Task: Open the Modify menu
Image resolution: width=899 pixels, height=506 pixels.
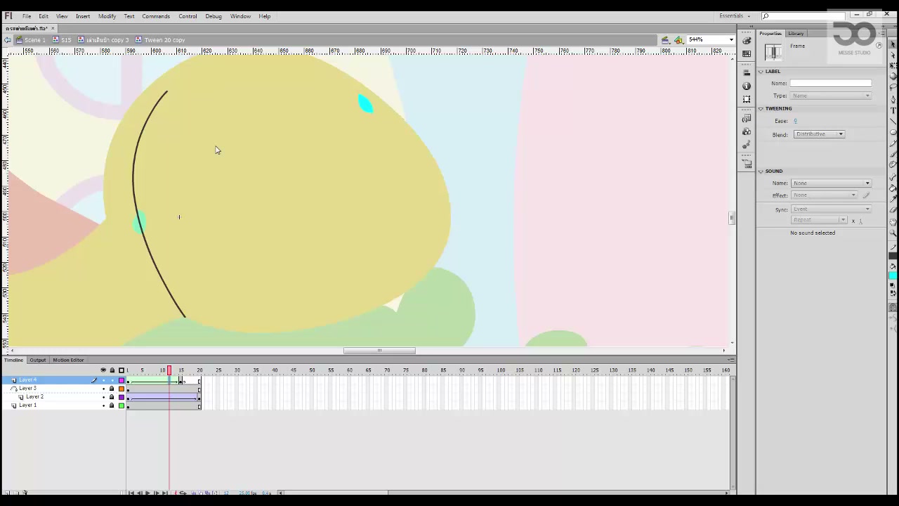Action: click(107, 16)
